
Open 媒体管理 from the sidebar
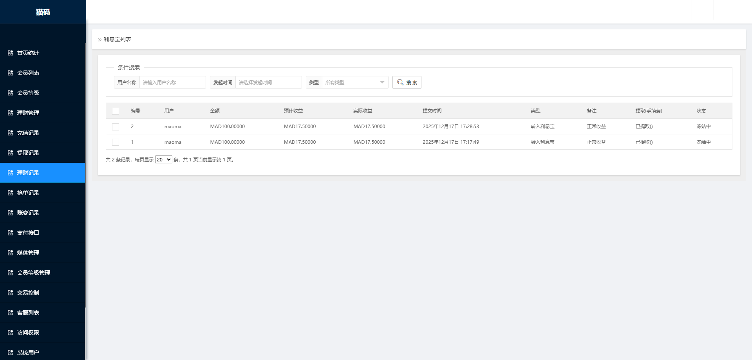[27, 253]
